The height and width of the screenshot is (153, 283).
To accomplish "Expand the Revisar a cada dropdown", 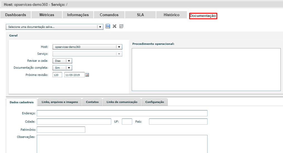I will [x=69, y=61].
